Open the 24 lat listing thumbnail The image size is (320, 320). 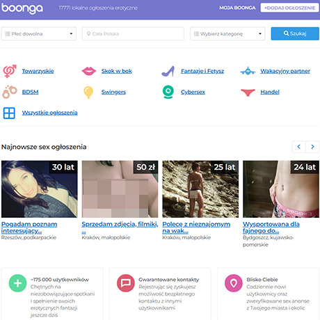[281, 189]
